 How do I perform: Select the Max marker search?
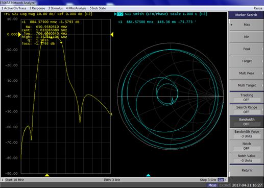[247, 25]
